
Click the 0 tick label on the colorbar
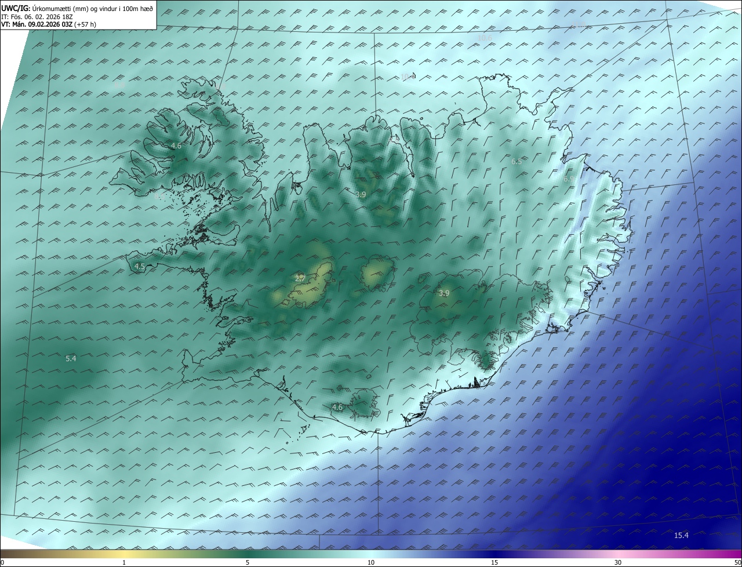click(2, 562)
